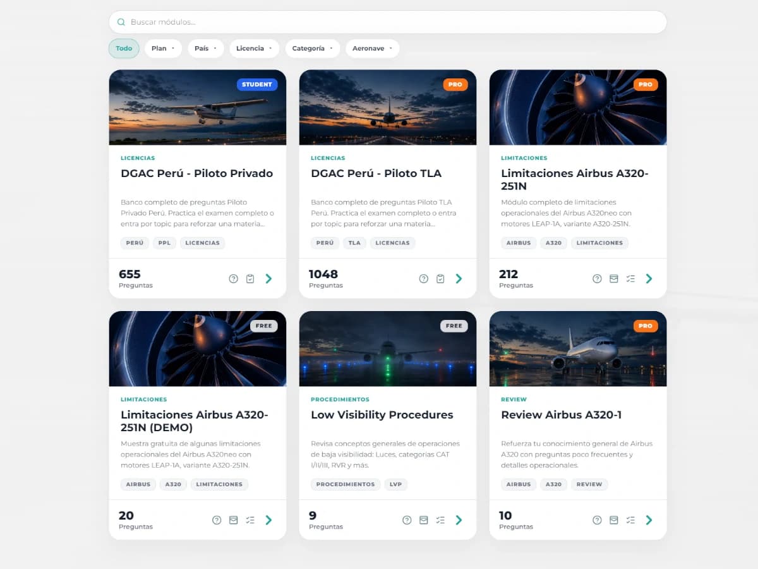Click the 655 Preguntas count
This screenshot has height=569, width=758.
point(136,278)
